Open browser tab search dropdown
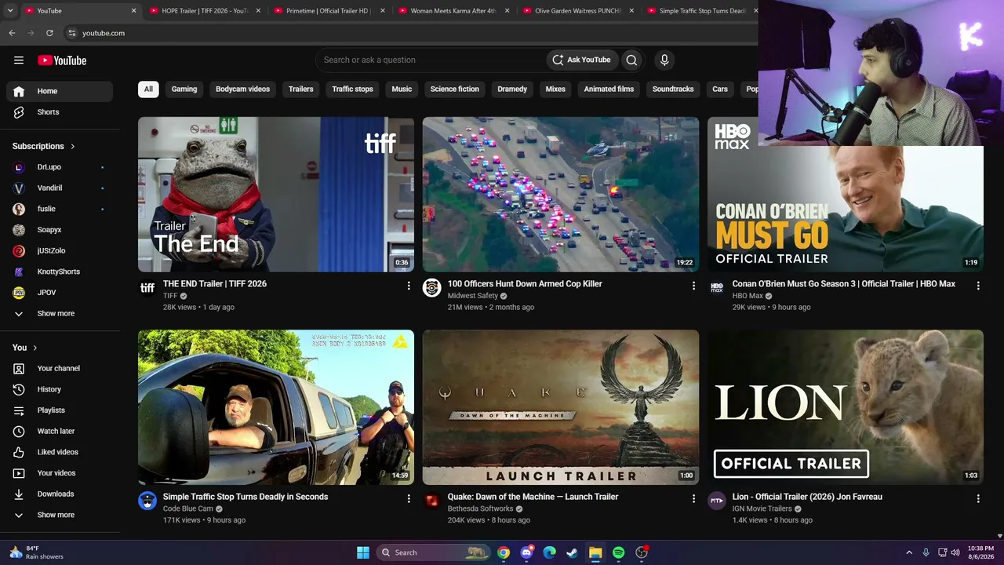Viewport: 1004px width, 565px height. point(10,11)
